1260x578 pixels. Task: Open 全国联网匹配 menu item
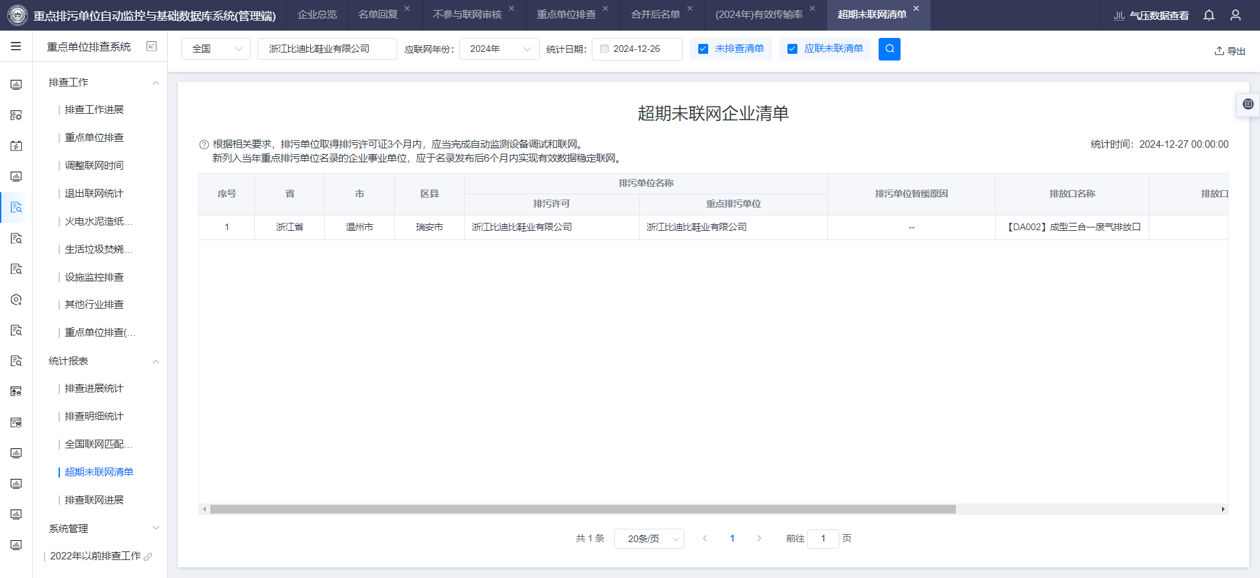pyautogui.click(x=99, y=444)
